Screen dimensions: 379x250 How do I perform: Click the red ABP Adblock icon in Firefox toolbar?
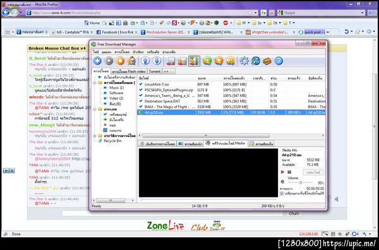(226, 23)
